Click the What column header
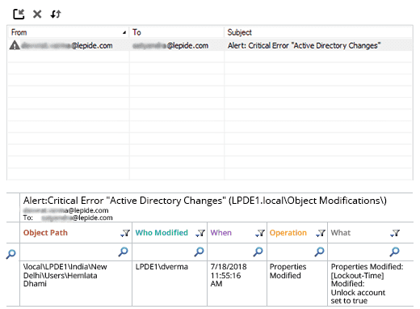Screen dimensions: 420x309 tap(341, 233)
